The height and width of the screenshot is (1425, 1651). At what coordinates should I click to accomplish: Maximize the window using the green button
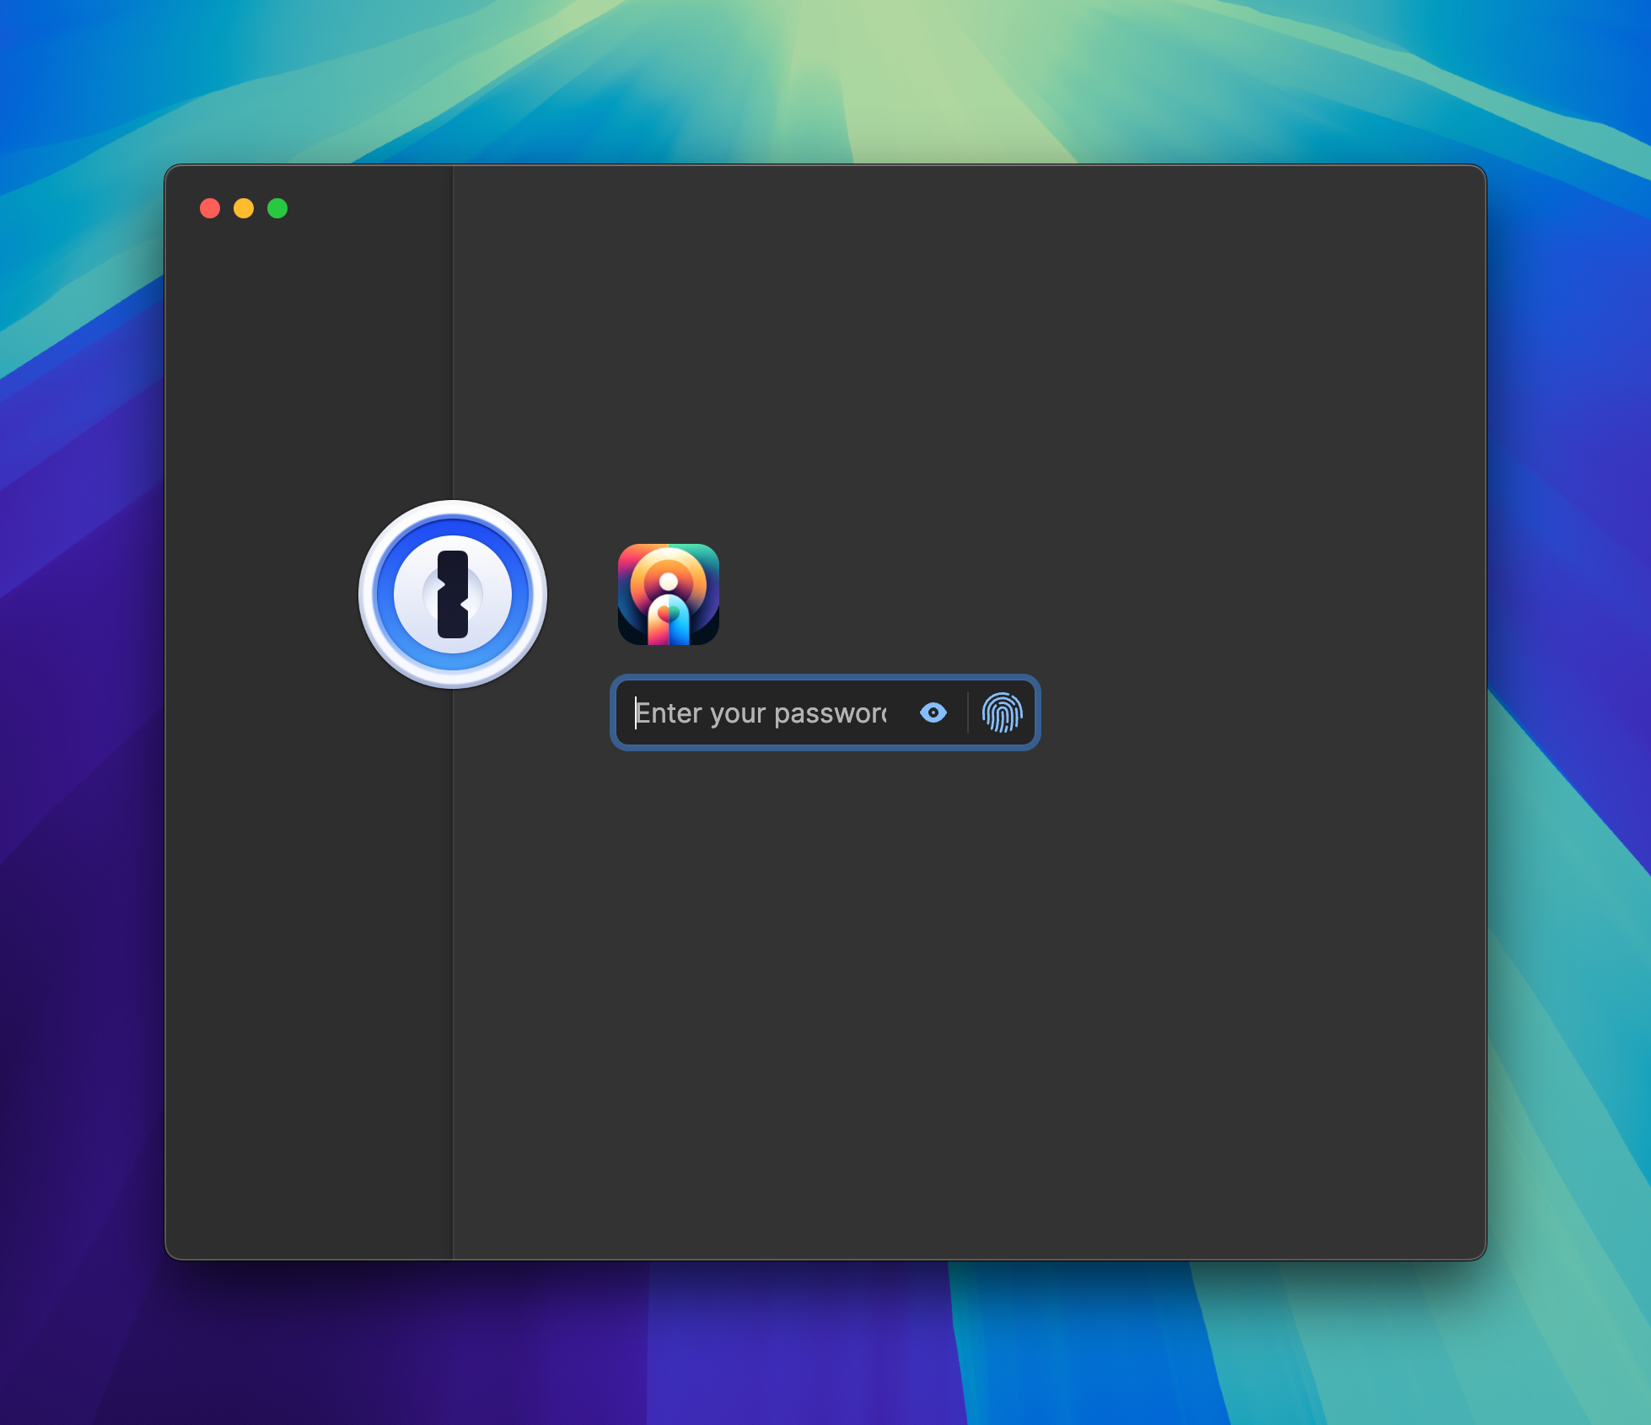277,208
